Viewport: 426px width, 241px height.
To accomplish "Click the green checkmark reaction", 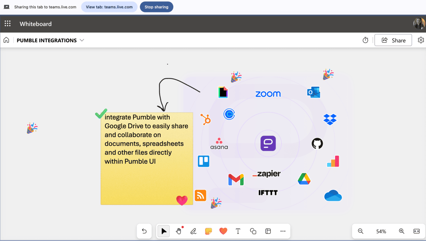I will click(x=101, y=114).
